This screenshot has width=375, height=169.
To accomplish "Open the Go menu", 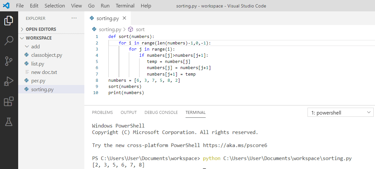I will (x=91, y=6).
